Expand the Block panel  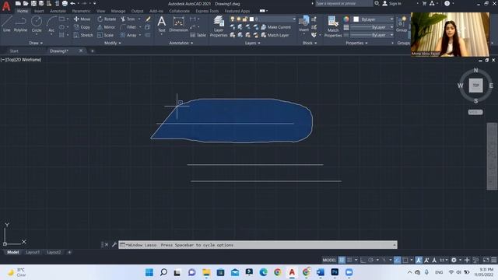(310, 43)
